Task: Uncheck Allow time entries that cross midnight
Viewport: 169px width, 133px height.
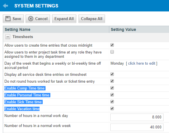Action: pyautogui.click(x=112, y=45)
